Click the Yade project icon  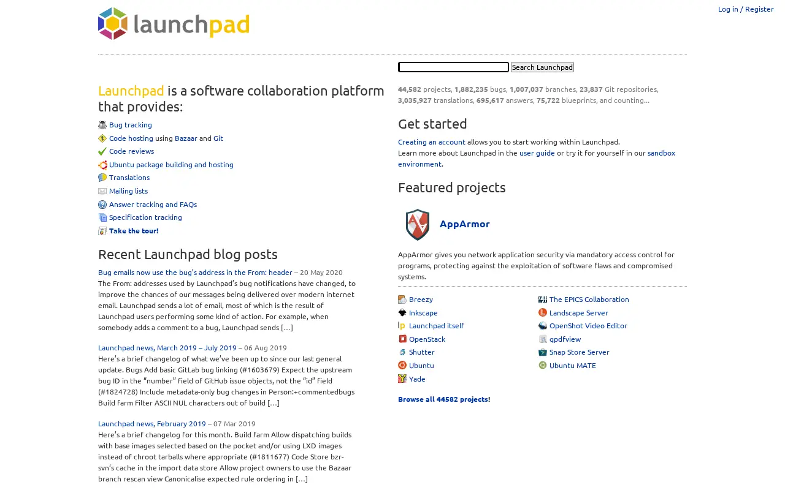tap(402, 379)
